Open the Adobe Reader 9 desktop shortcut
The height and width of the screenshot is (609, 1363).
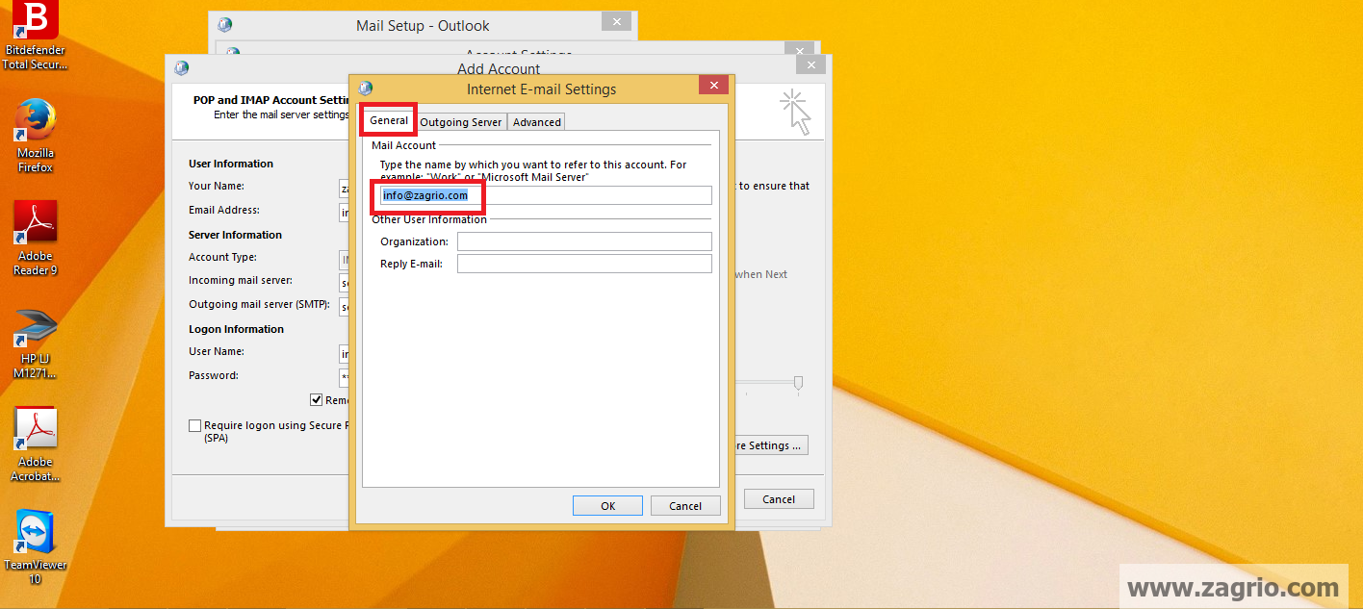[x=36, y=238]
